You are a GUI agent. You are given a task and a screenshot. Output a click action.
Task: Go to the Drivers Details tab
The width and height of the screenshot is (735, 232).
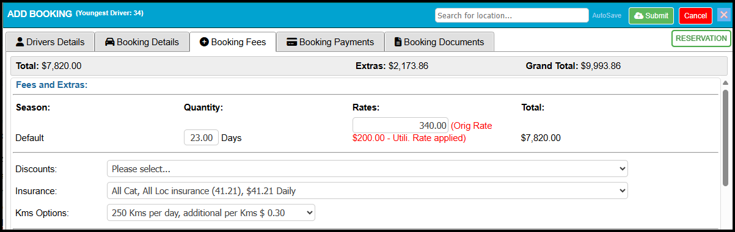pyautogui.click(x=50, y=42)
